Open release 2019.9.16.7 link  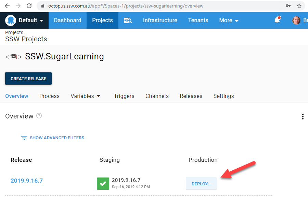(27, 181)
